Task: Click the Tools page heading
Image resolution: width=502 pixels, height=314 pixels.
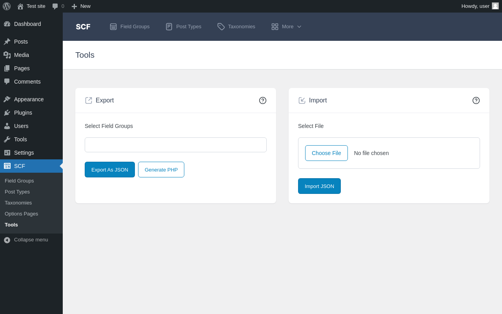Action: (x=85, y=55)
